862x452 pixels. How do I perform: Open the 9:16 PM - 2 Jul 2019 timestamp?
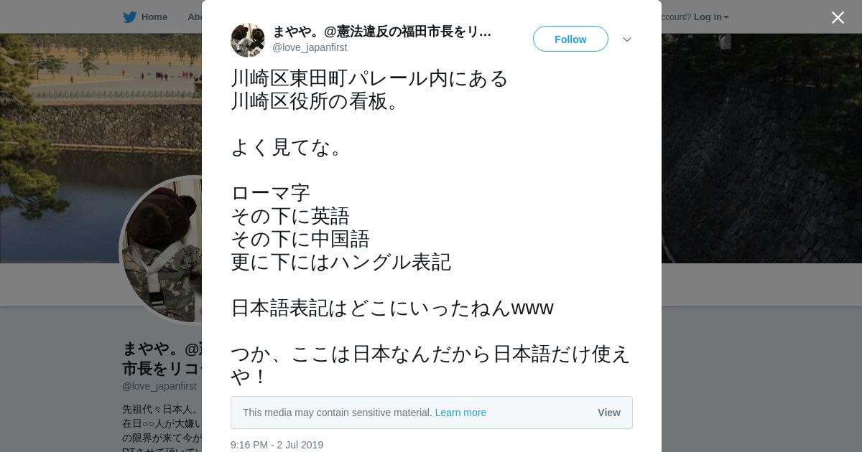(x=277, y=445)
